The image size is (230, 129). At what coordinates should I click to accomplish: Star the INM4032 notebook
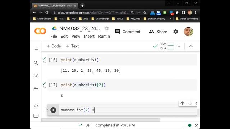pyautogui.click(x=107, y=28)
